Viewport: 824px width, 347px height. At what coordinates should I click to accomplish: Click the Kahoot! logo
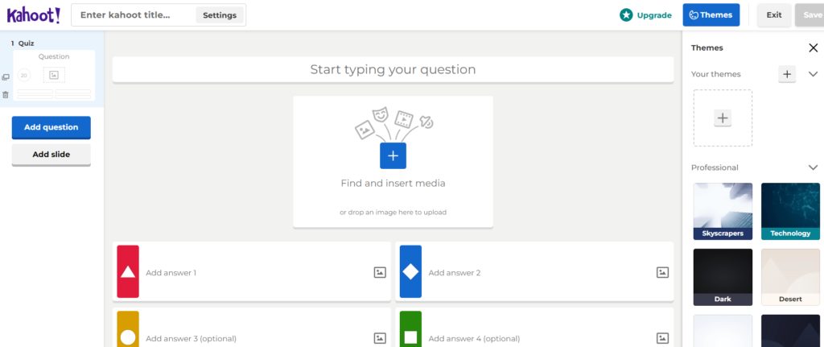click(34, 15)
